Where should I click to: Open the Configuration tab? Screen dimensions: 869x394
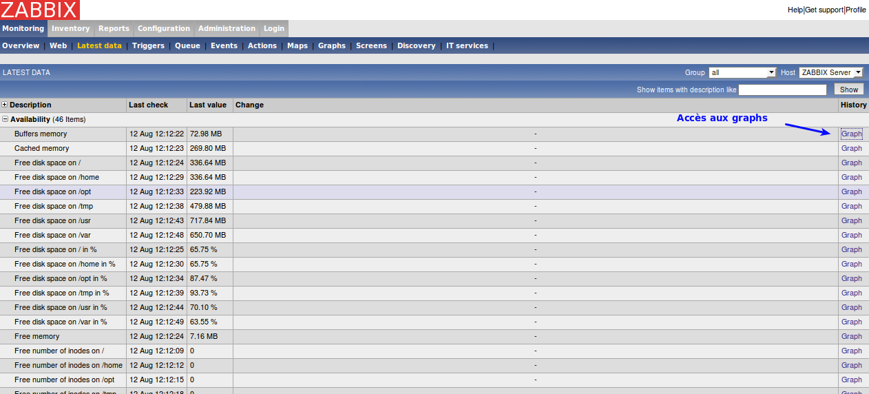tap(163, 28)
